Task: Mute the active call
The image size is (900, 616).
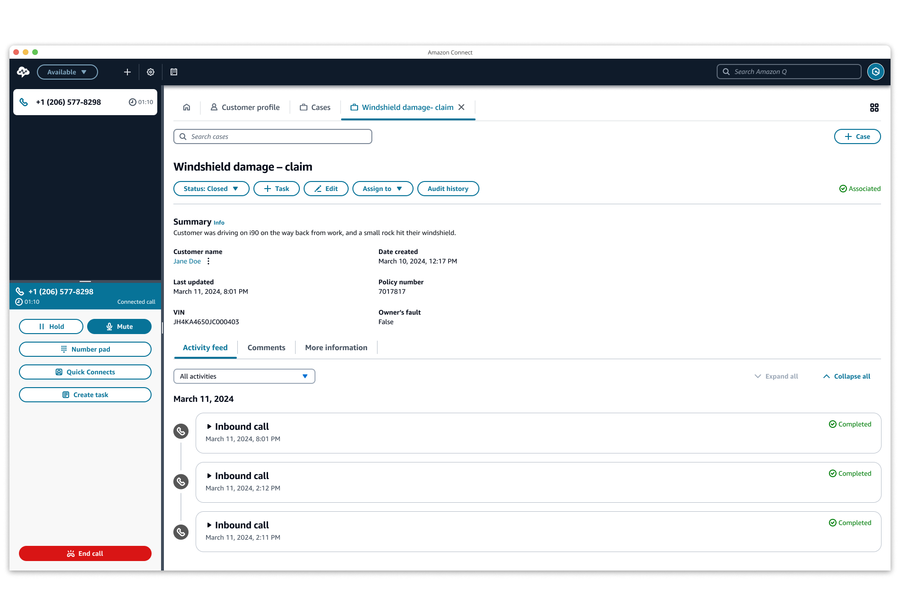Action: [119, 326]
